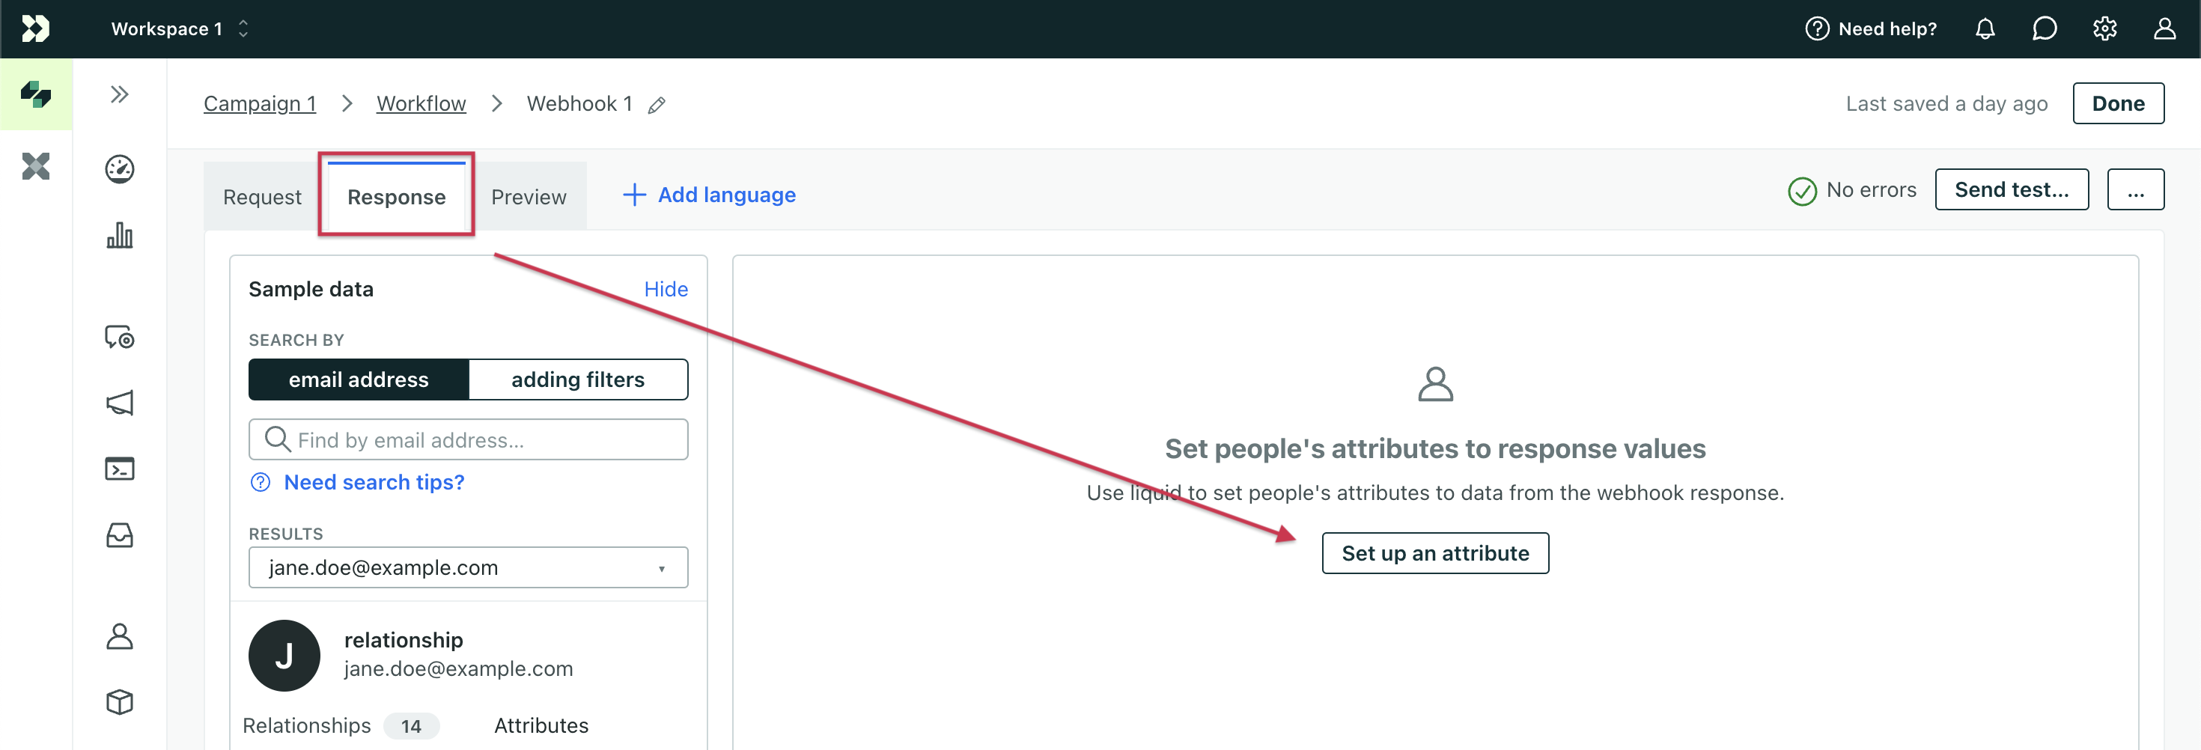
Task: Select the gray X app icon
Action: click(36, 165)
